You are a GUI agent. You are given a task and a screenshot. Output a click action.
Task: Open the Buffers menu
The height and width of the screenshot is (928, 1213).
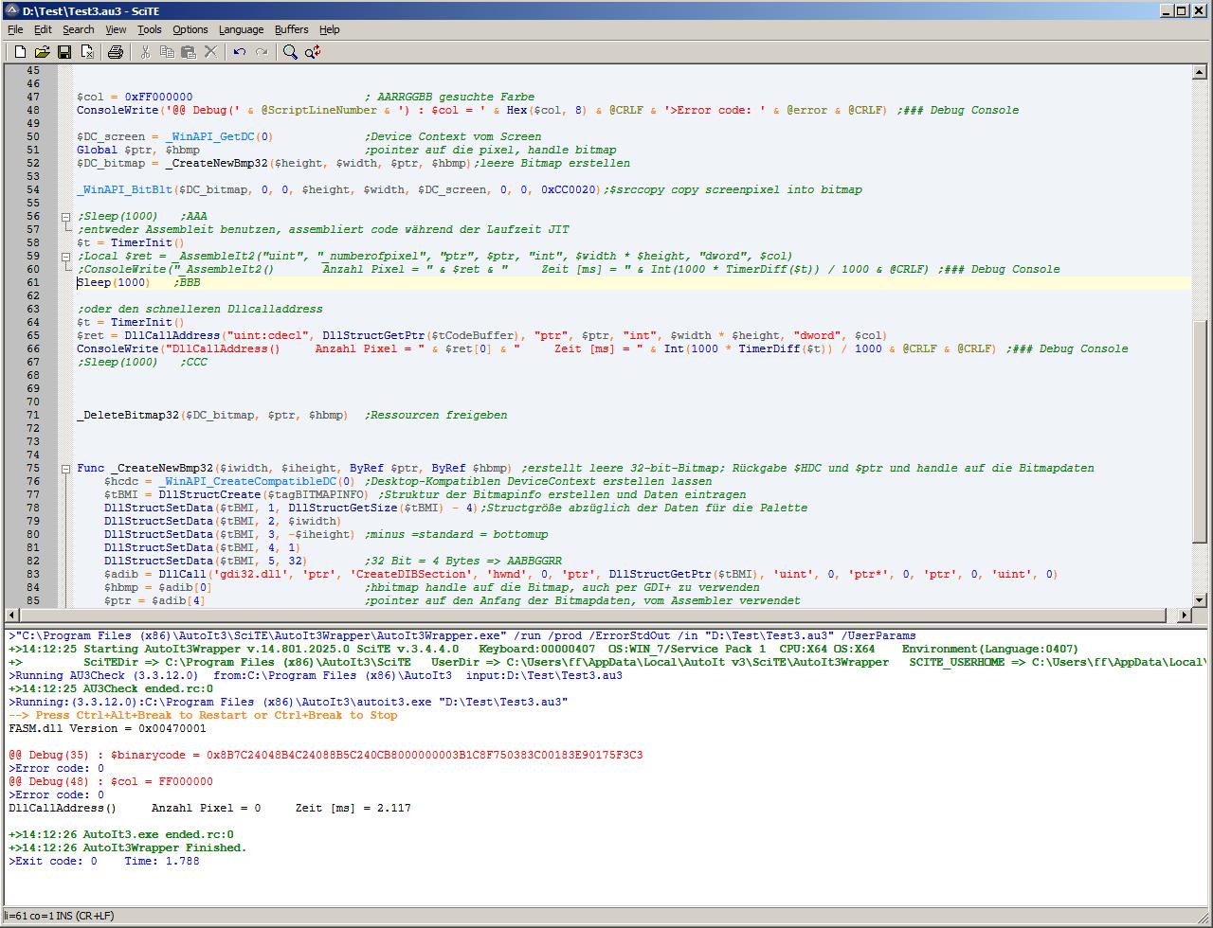point(291,29)
